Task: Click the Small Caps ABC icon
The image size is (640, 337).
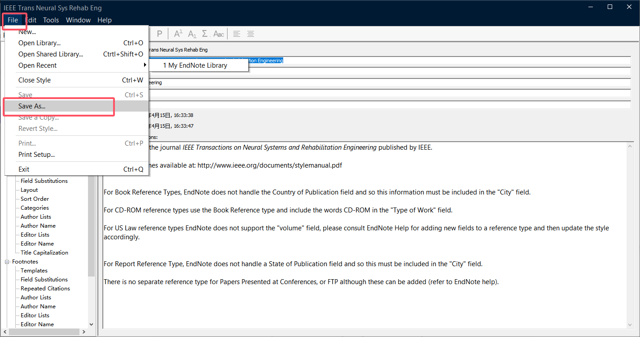Action: point(219,34)
